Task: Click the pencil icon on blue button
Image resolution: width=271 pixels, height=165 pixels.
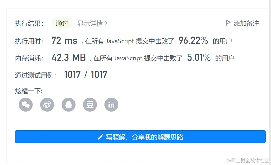Action: [101, 137]
